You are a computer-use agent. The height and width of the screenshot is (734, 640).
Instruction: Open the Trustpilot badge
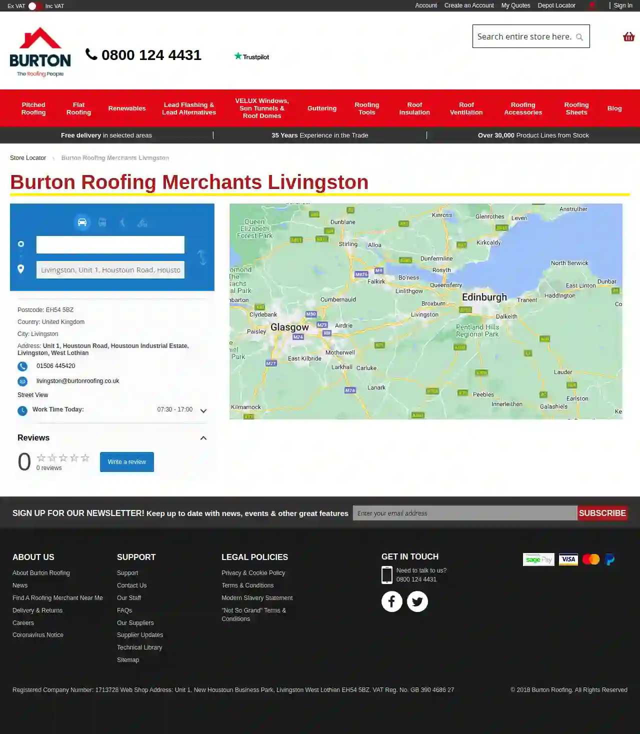pos(251,56)
